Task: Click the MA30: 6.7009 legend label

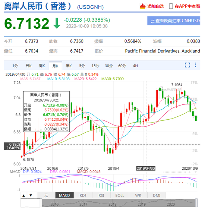Action: point(113,79)
